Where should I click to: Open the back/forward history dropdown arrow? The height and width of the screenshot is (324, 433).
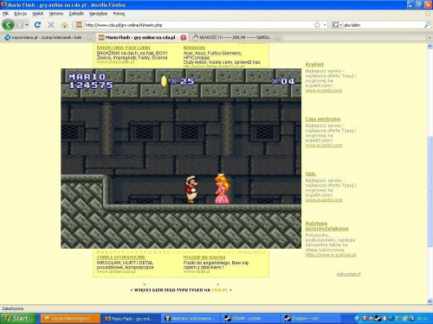click(27, 25)
